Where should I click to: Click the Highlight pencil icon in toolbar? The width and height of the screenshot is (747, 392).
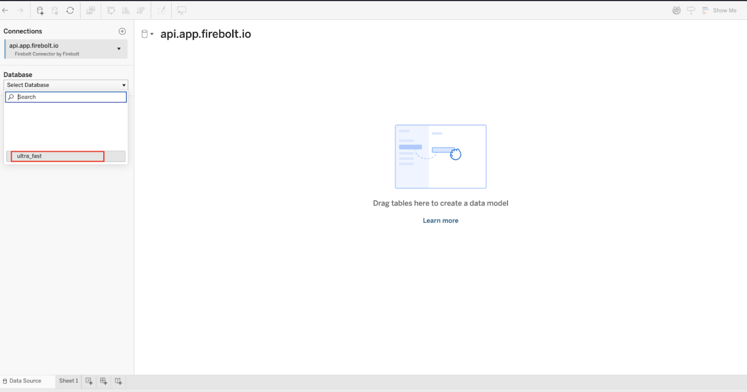[162, 10]
